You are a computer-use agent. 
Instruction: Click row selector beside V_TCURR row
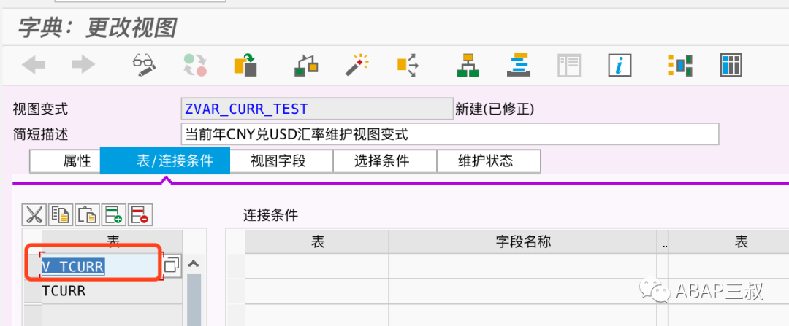tap(32, 266)
